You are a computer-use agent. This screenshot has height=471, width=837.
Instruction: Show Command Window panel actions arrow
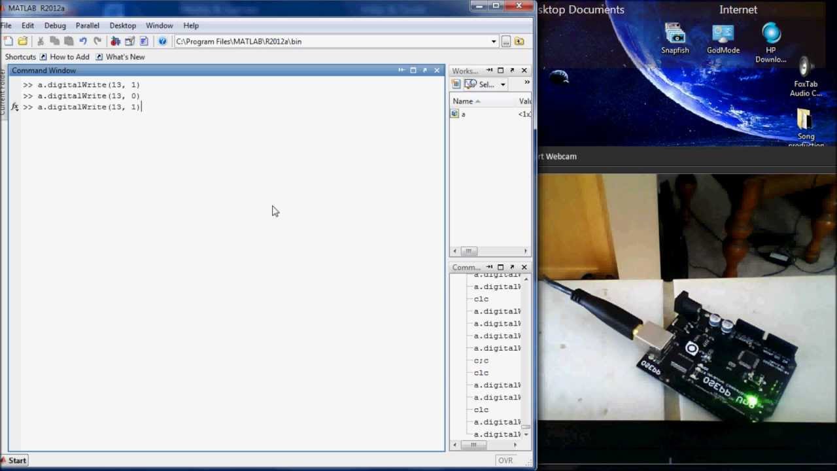401,70
